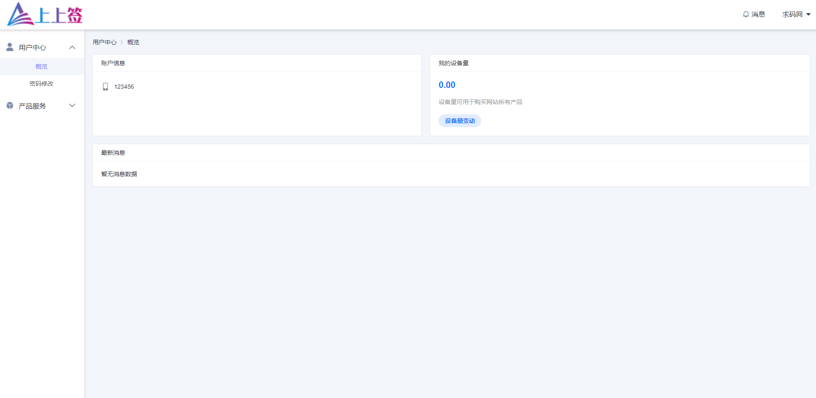Click the 我的设备量 card header
The height and width of the screenshot is (398, 816).
[x=453, y=63]
